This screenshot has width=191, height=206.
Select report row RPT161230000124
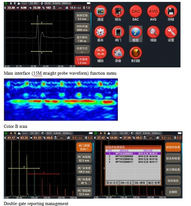133,159
